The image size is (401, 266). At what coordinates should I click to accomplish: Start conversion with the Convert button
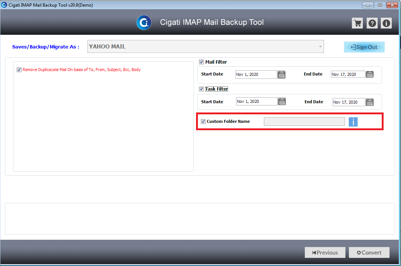point(369,252)
